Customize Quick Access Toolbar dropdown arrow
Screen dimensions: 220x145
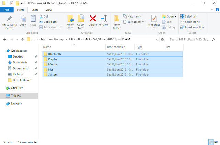[22, 3]
